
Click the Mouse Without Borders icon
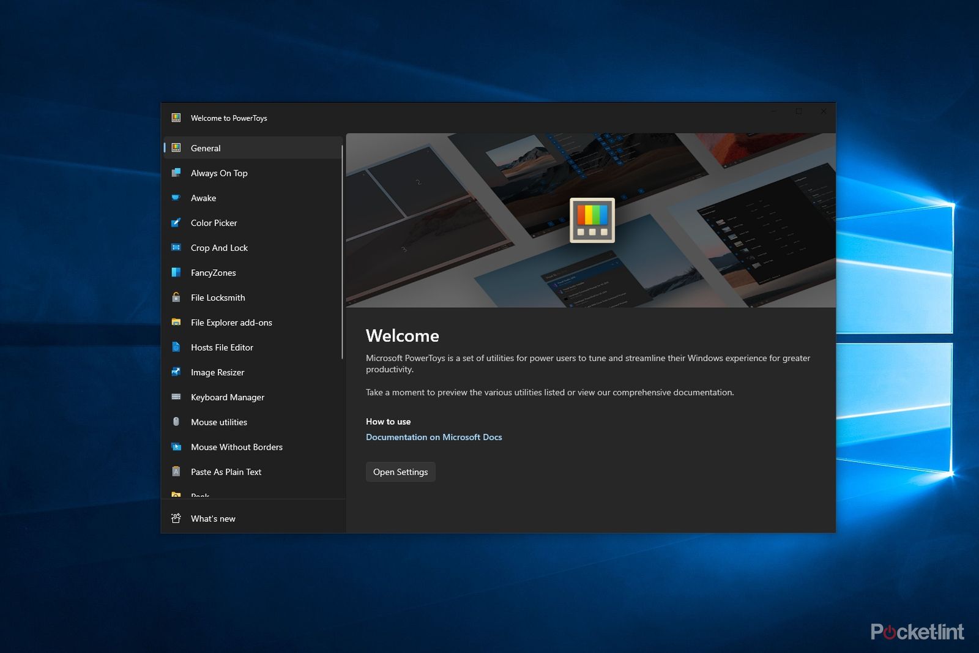[176, 447]
